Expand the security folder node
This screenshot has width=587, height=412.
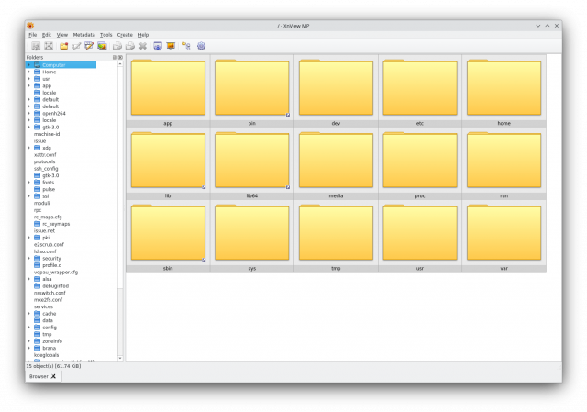29,259
